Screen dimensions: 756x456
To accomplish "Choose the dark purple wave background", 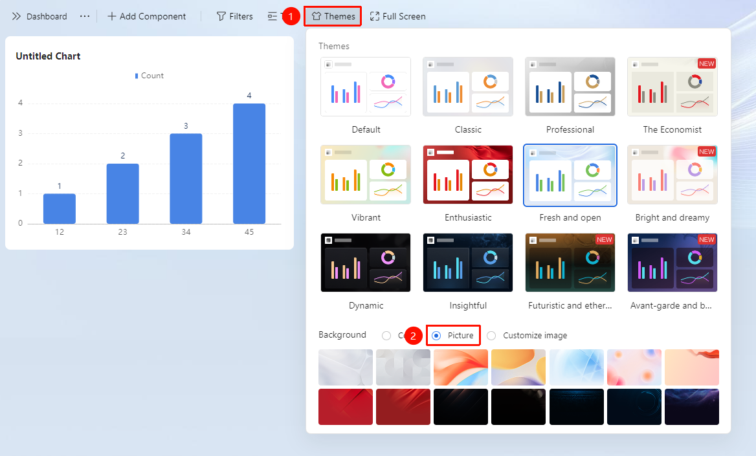I will click(692, 407).
